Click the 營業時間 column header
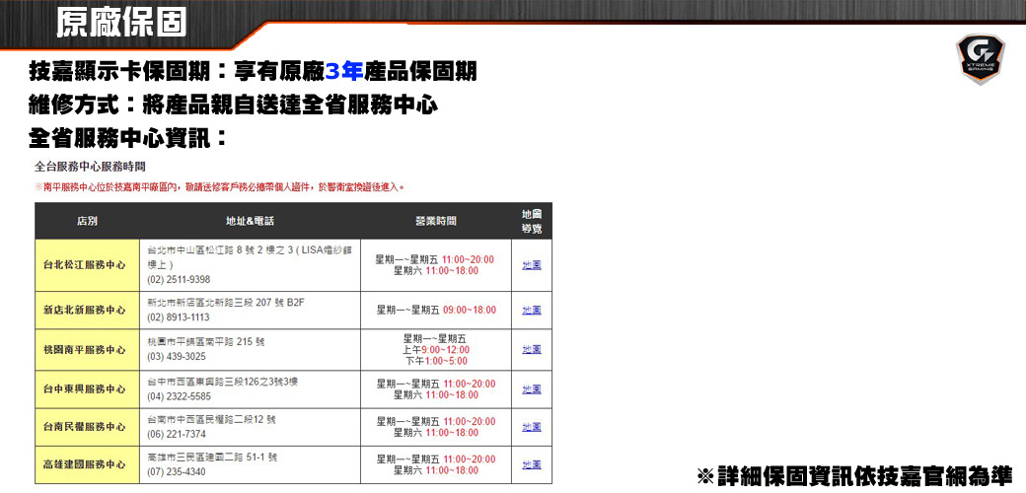This screenshot has height=493, width=1026. click(x=436, y=221)
